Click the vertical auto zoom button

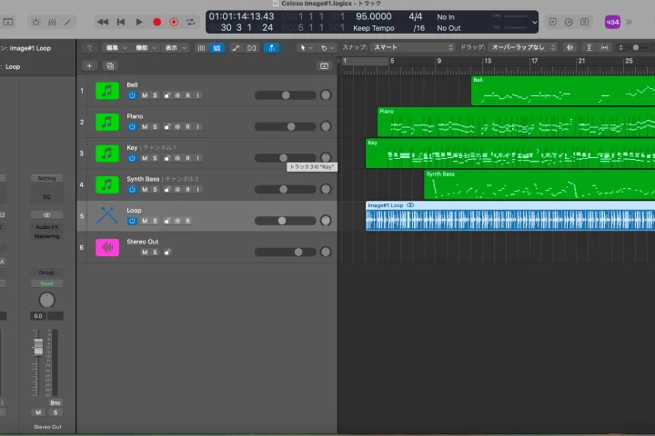coord(589,47)
